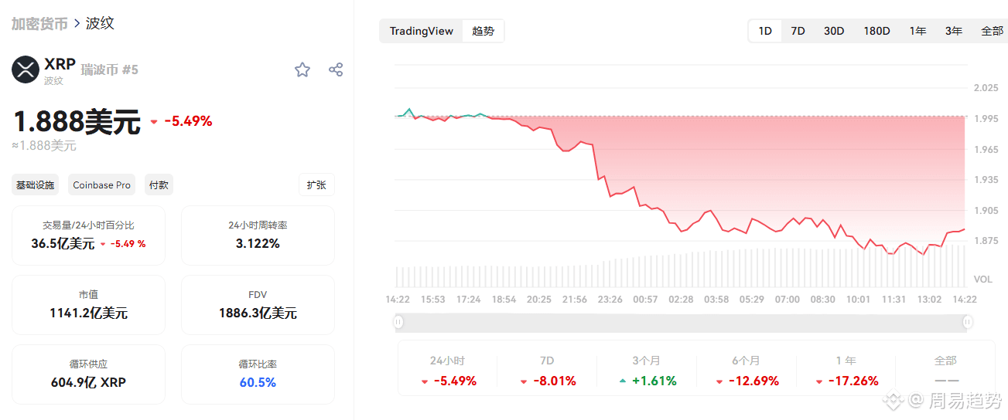Click the 付款 tag
Image resolution: width=1008 pixels, height=420 pixels.
159,185
